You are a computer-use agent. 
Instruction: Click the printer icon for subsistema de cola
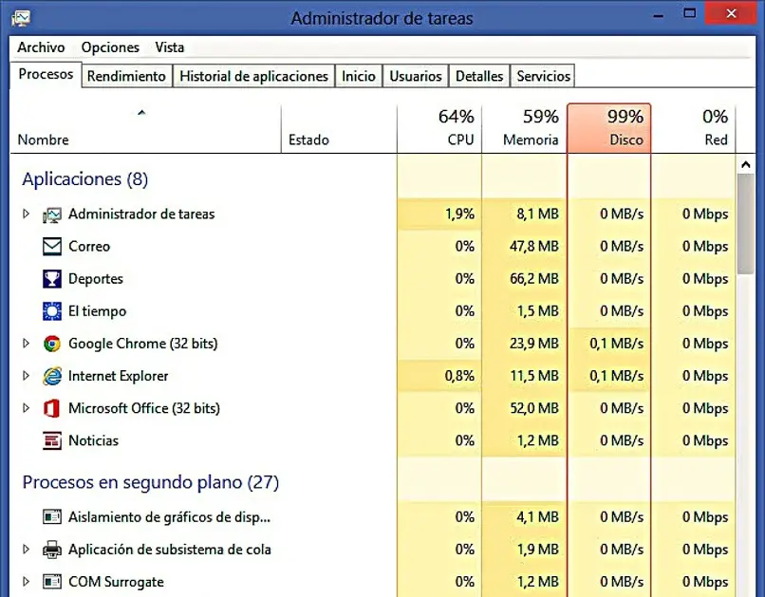(52, 550)
